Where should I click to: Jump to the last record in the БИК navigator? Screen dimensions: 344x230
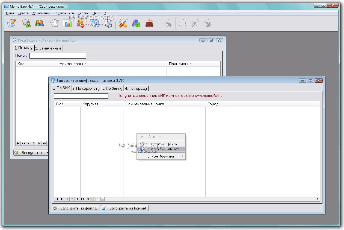(x=88, y=199)
